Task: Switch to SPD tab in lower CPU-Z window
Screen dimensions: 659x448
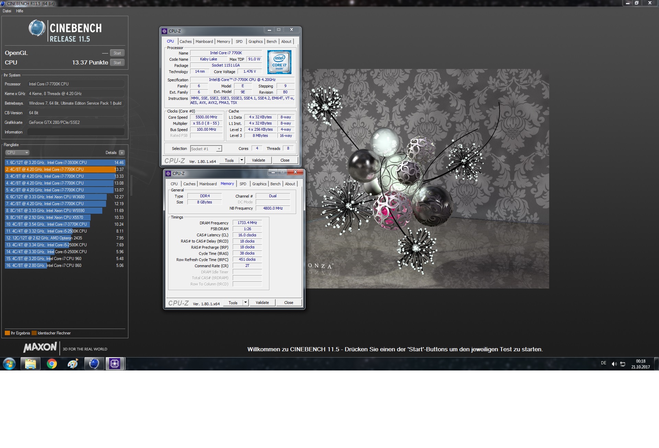Action: [243, 184]
